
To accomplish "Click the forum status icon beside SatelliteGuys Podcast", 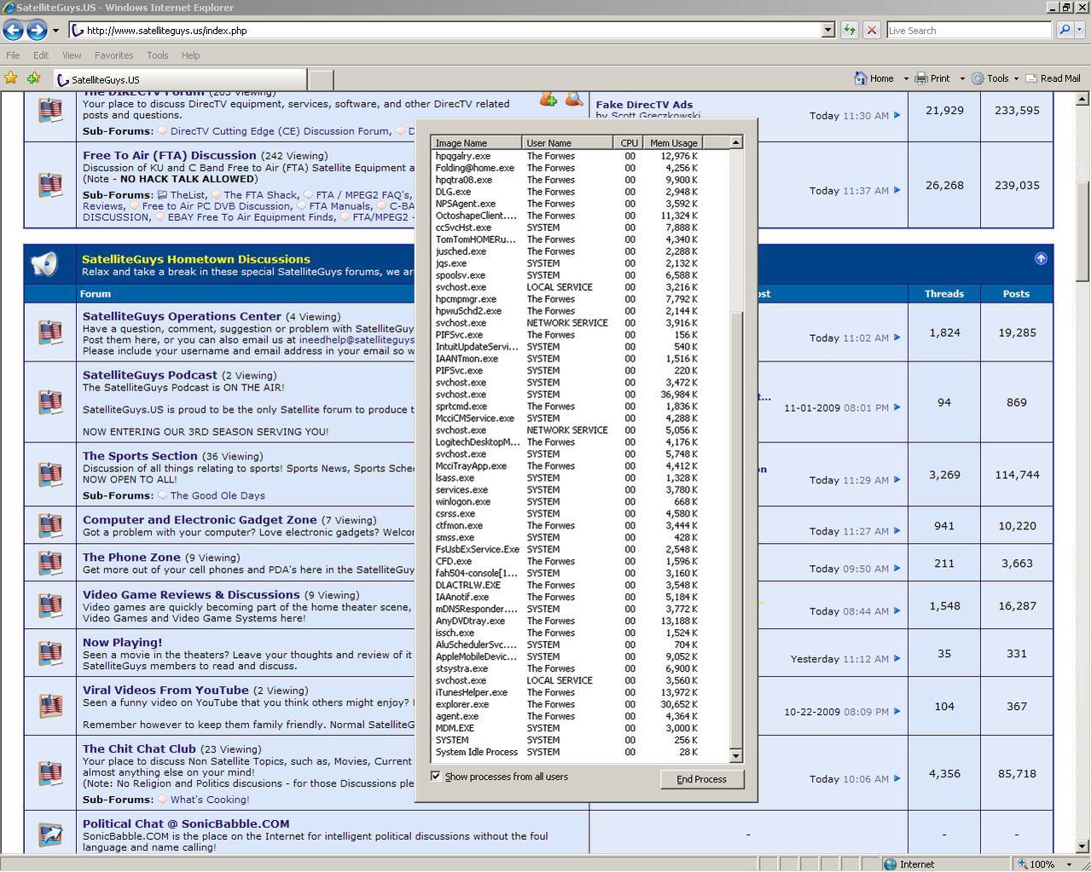I will tap(50, 402).
